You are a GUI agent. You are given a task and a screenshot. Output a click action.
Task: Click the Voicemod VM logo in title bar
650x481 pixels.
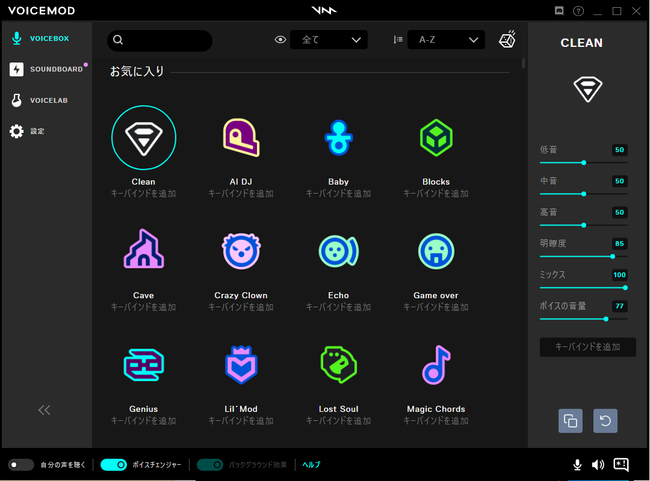point(324,10)
